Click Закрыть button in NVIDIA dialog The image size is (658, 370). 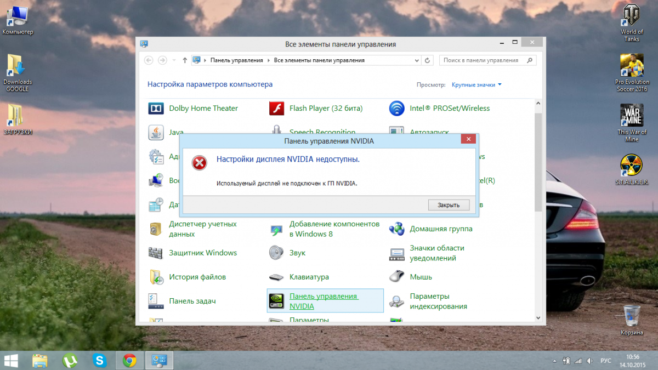pyautogui.click(x=449, y=205)
